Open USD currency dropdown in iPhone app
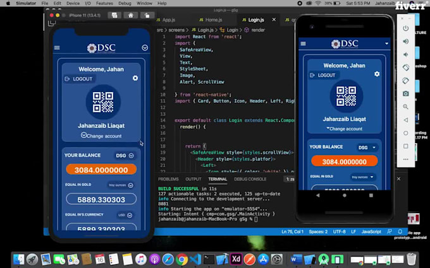Image resolution: width=430 pixels, height=268 pixels. (125, 215)
